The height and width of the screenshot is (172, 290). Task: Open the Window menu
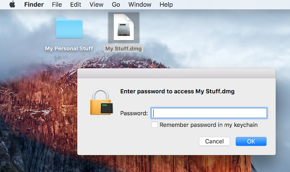[x=140, y=5]
